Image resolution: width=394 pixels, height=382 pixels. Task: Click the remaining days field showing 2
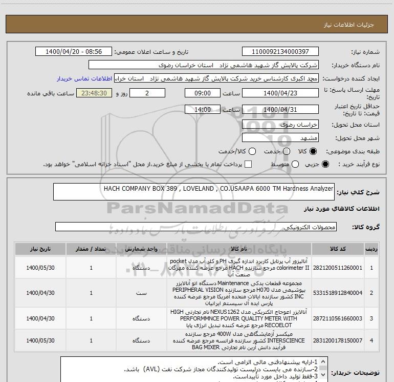pos(147,93)
